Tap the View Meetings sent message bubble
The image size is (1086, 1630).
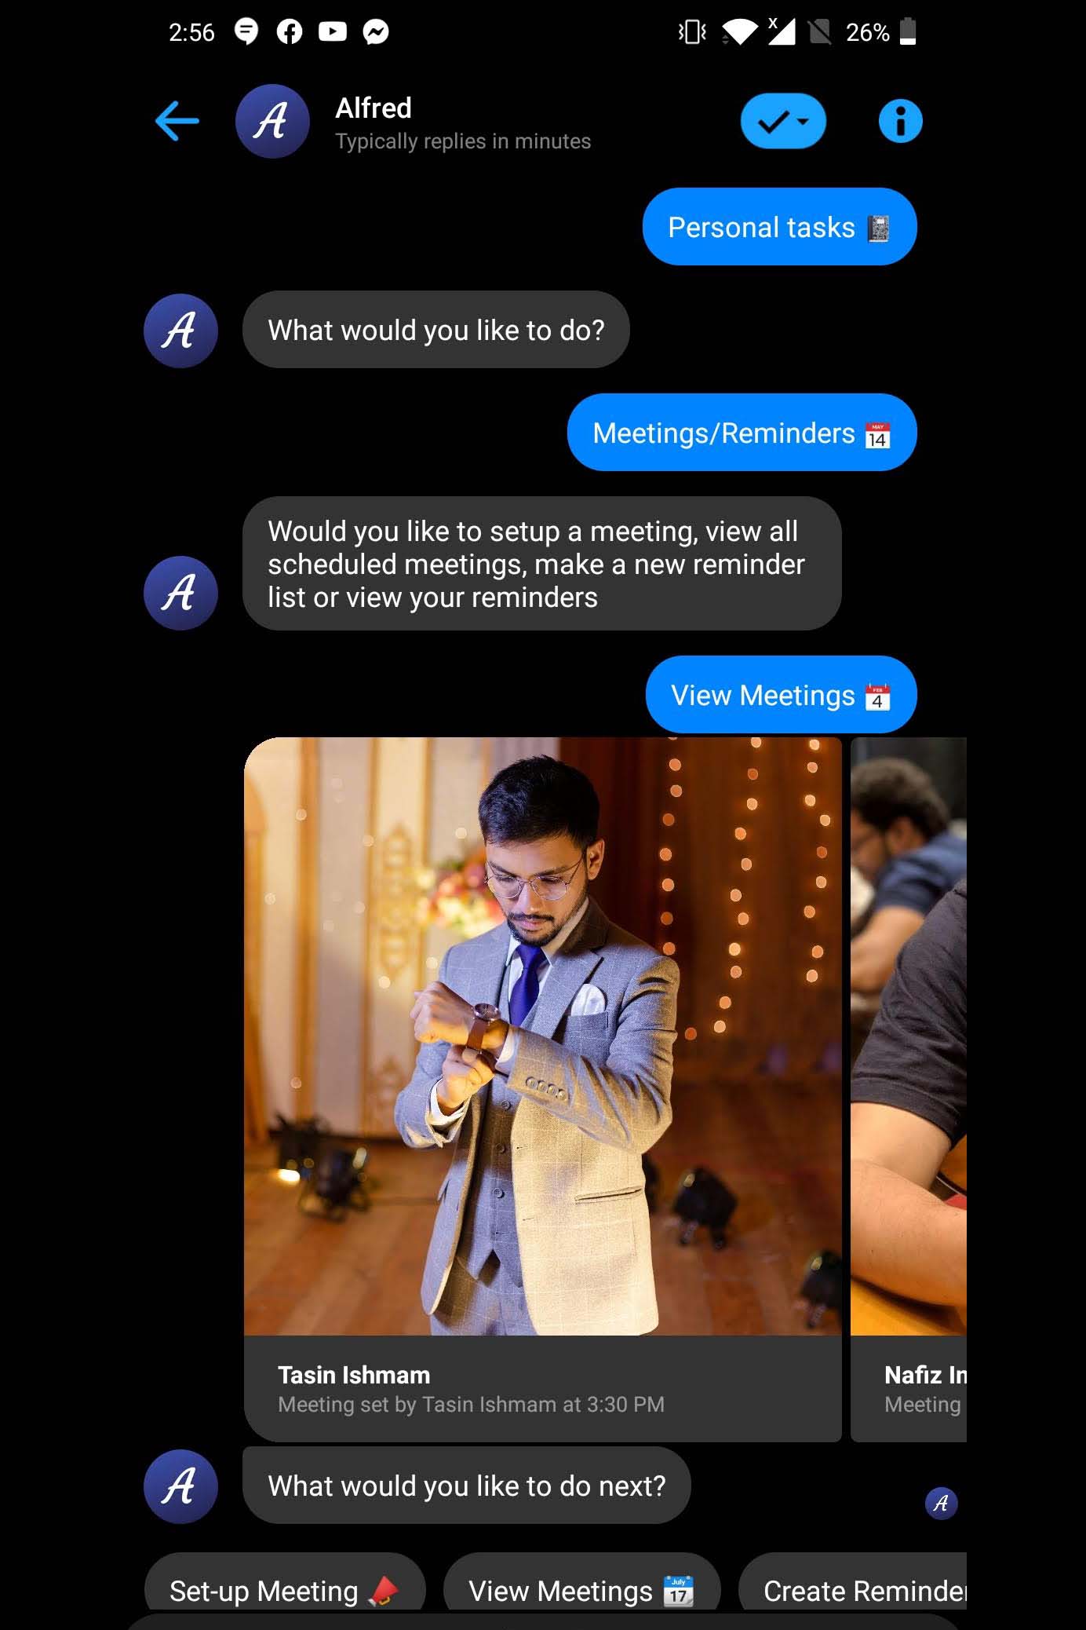point(781,695)
